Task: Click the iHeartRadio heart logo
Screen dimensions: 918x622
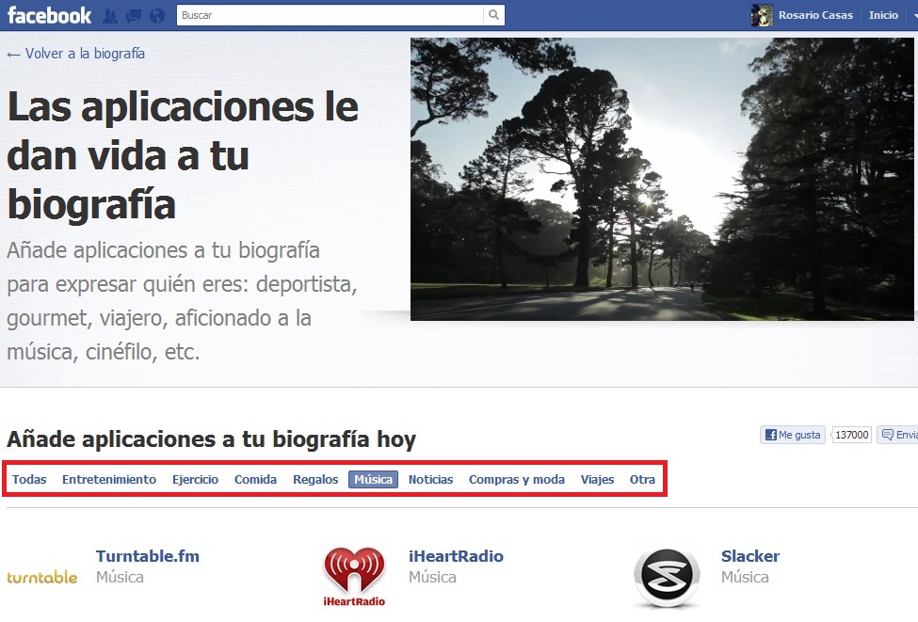Action: 354,576
